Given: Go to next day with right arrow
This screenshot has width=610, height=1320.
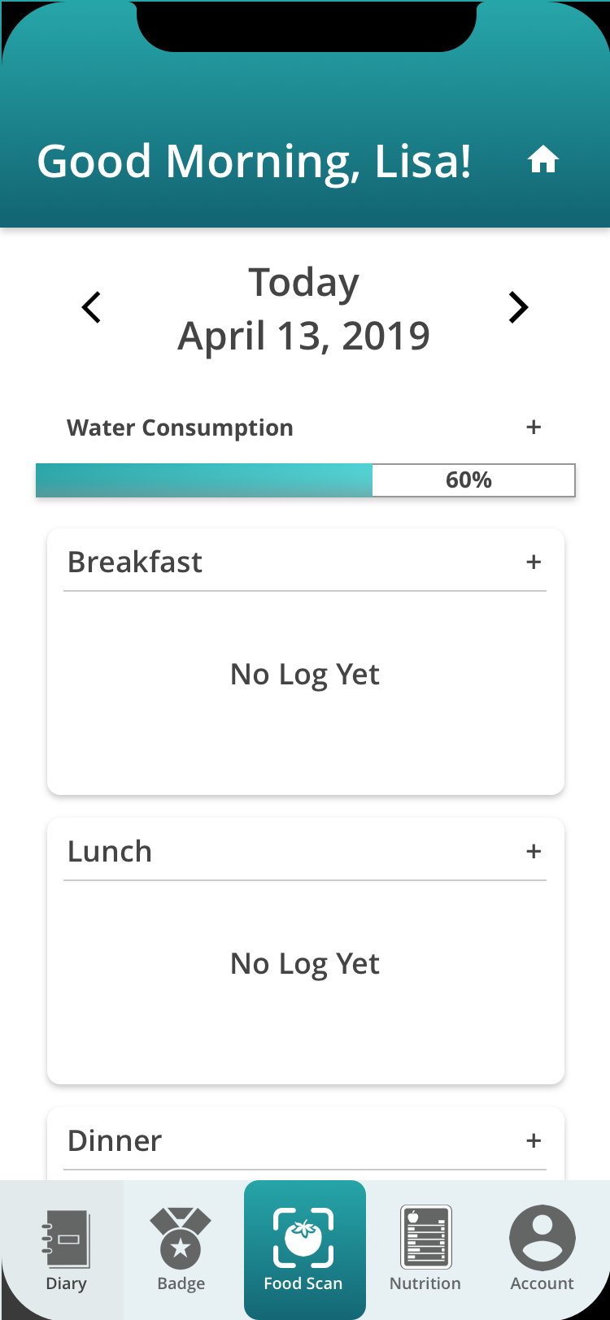Looking at the screenshot, I should [x=518, y=307].
